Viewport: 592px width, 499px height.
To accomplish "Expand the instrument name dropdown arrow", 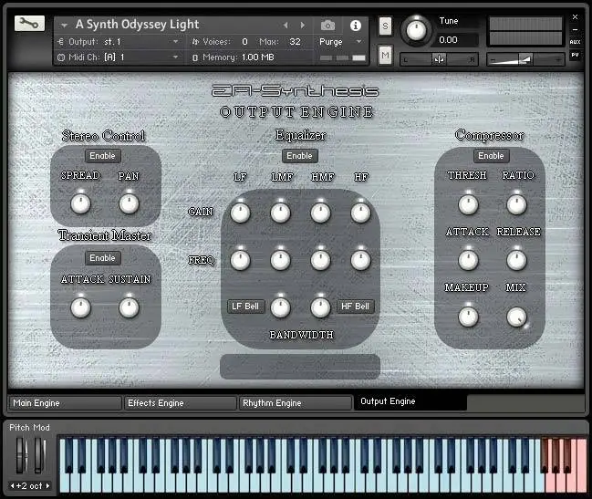I will [x=64, y=26].
